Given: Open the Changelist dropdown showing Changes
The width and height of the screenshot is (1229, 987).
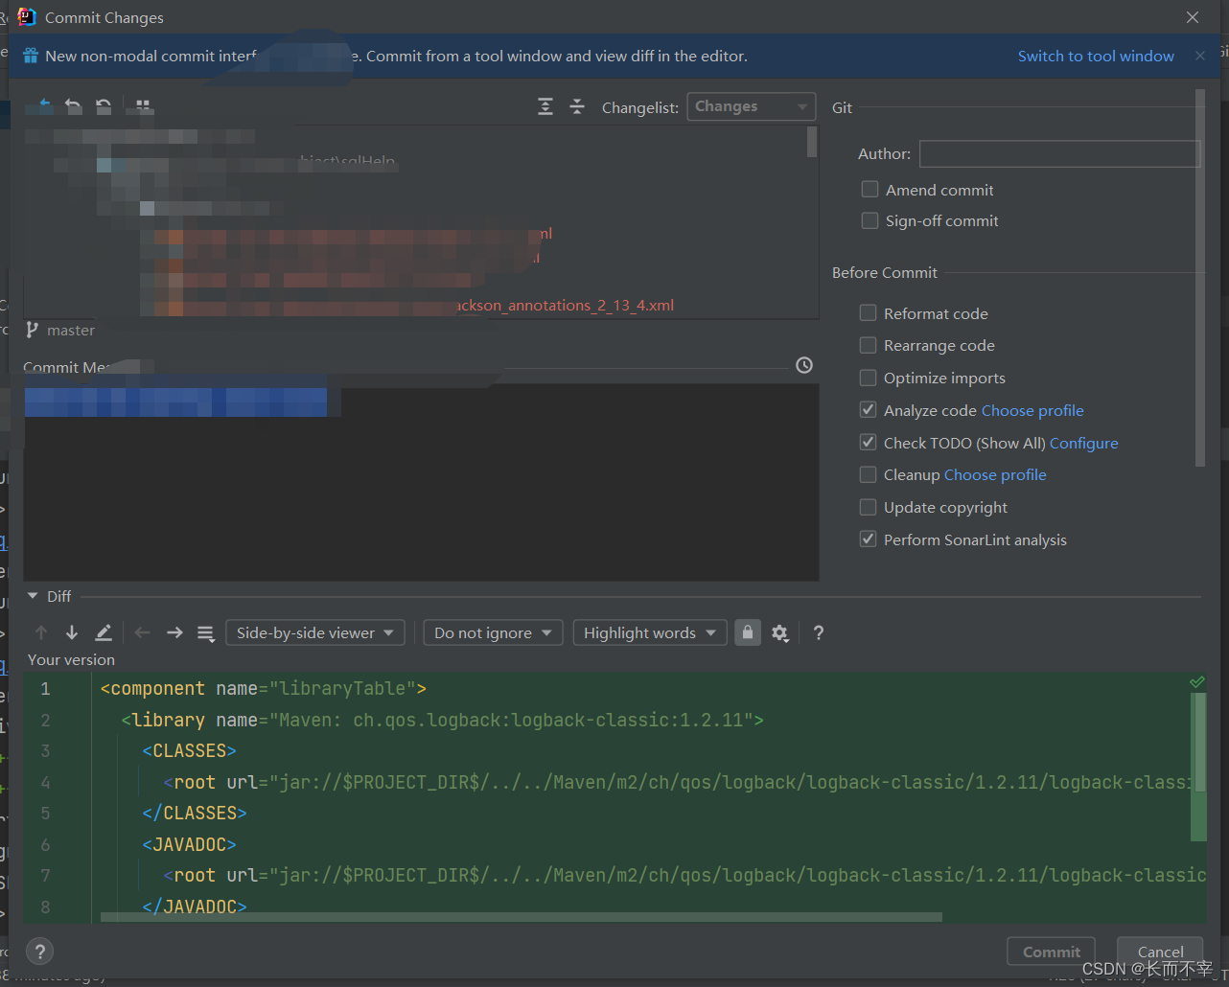Looking at the screenshot, I should coord(751,106).
